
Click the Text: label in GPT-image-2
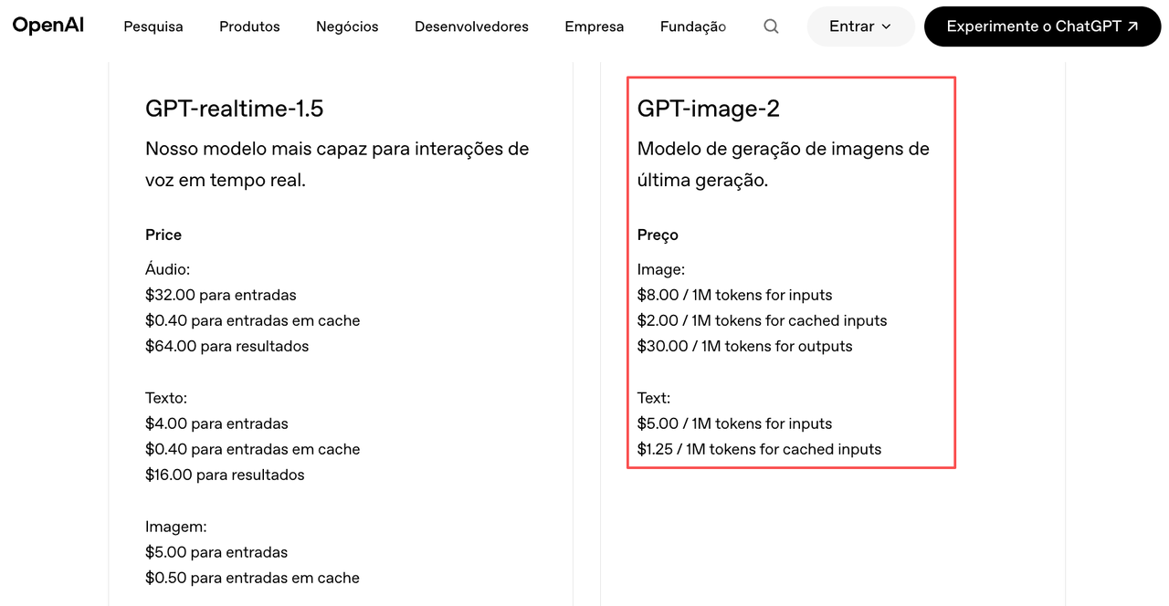654,398
